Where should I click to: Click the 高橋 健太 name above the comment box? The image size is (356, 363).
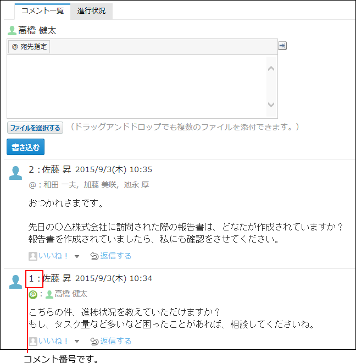click(37, 31)
